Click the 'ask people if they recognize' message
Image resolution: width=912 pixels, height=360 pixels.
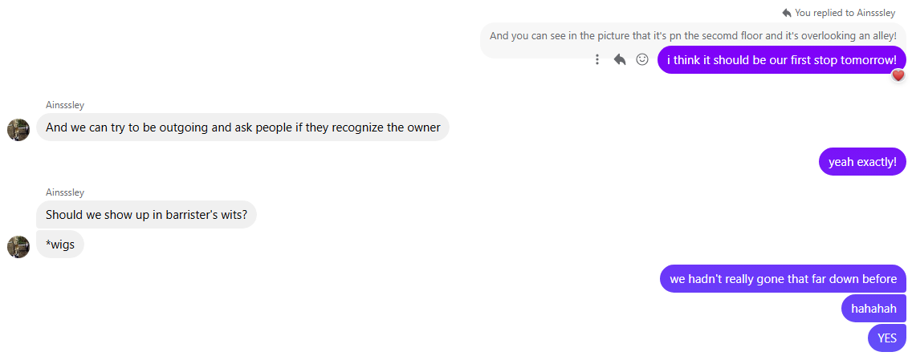tap(242, 127)
